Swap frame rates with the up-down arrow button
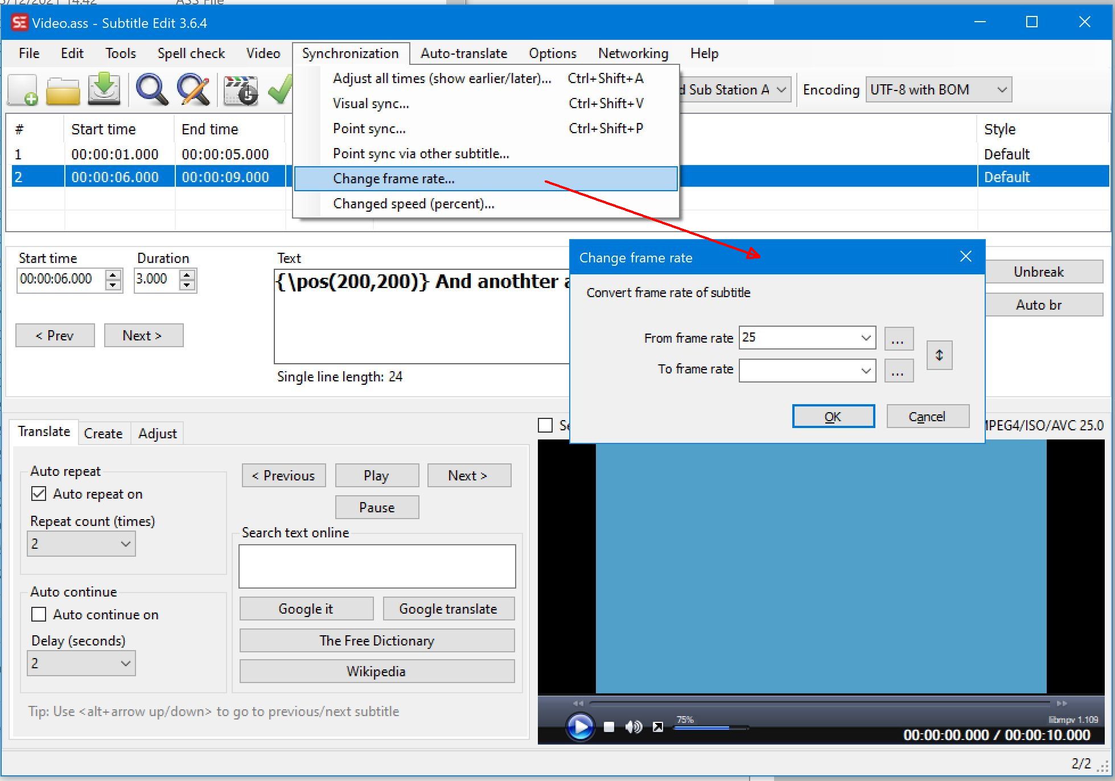The width and height of the screenshot is (1115, 781). coord(939,355)
